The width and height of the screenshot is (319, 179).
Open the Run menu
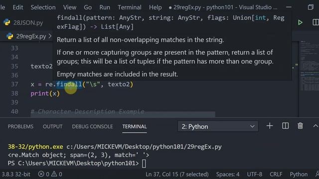click(105, 7)
